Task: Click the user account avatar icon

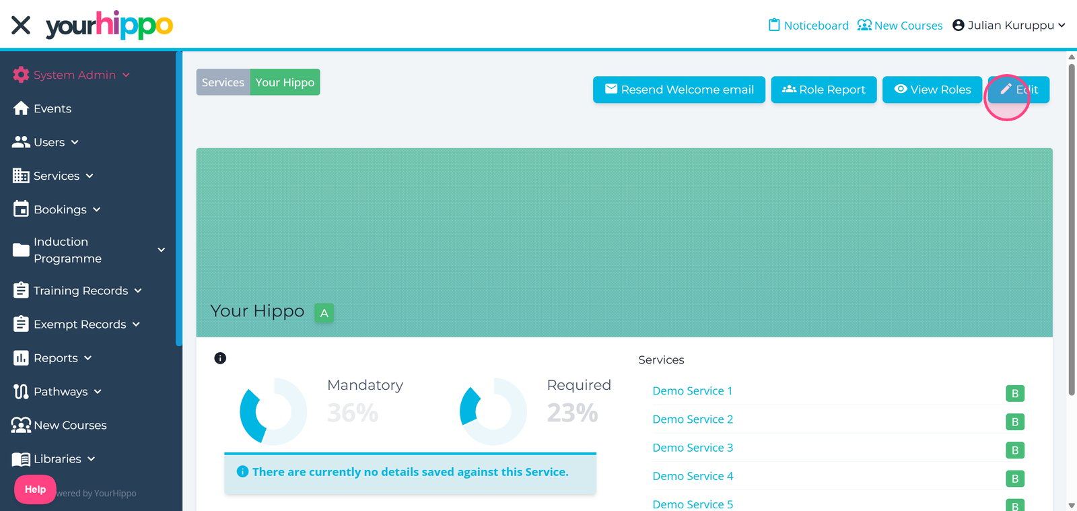Action: tap(959, 25)
